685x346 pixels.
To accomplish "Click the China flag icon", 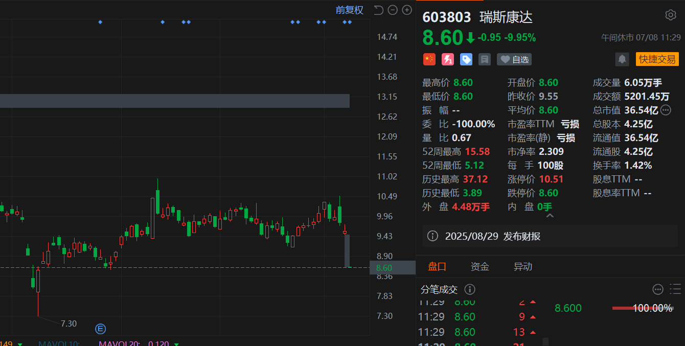I will (429, 59).
